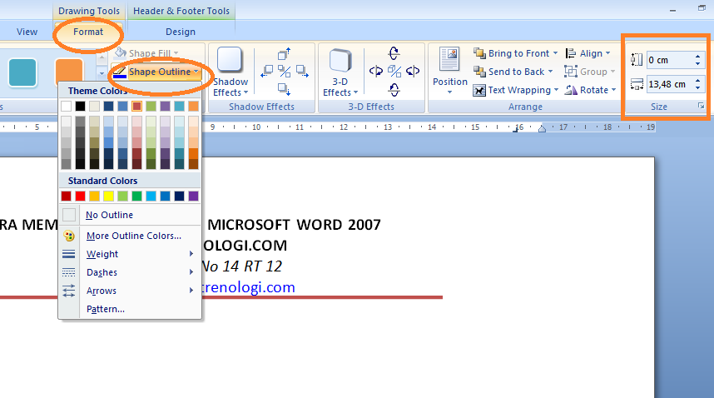Open More Outline Colors dialog
The height and width of the screenshot is (398, 714).
[130, 236]
